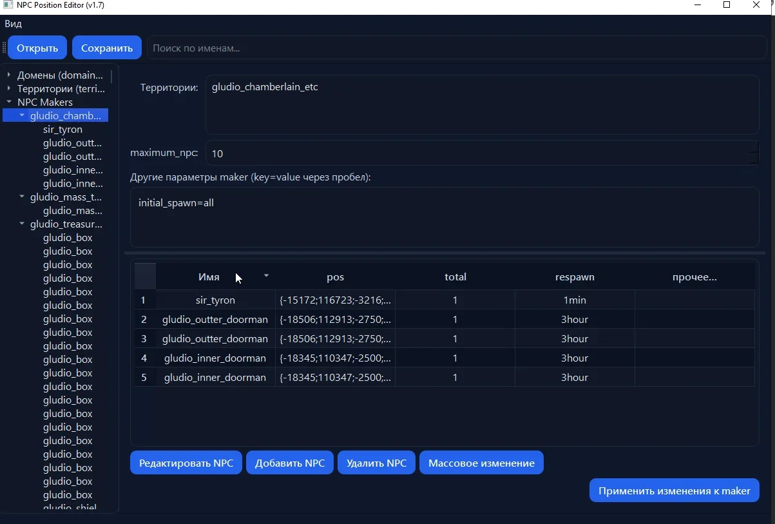Click the Открыть button
This screenshot has width=775, height=524.
37,48
